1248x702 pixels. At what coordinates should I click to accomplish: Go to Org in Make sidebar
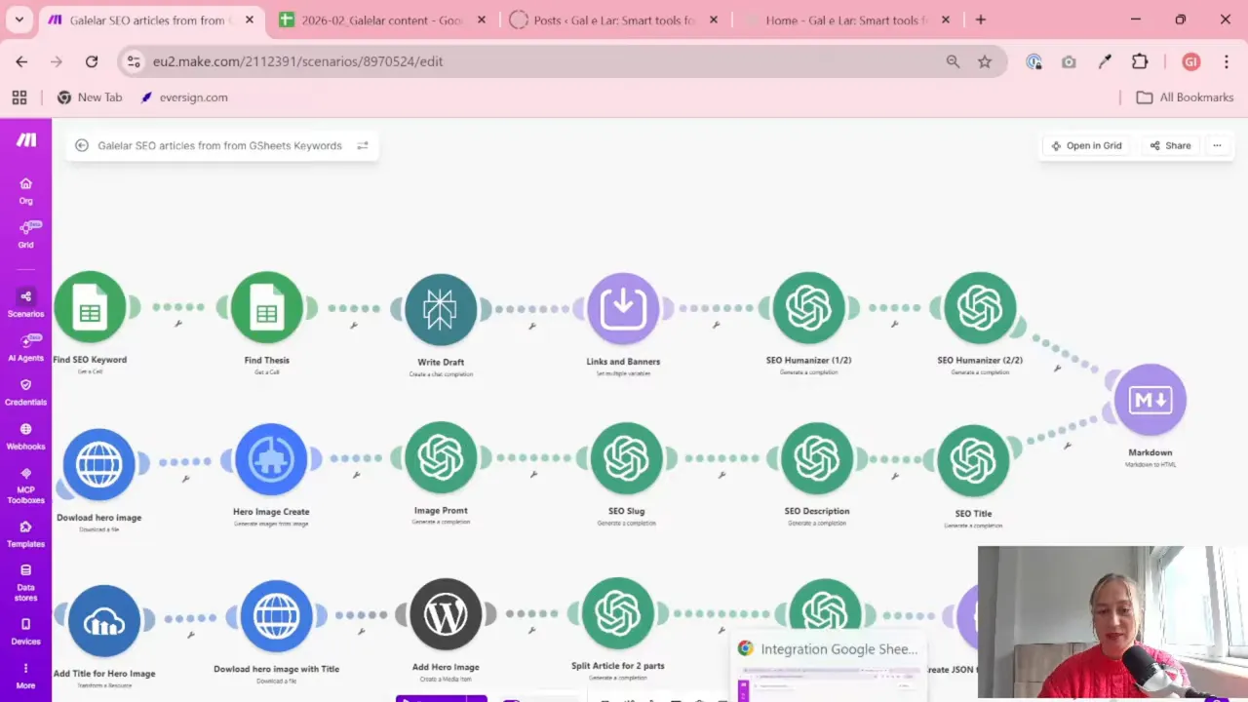(25, 191)
